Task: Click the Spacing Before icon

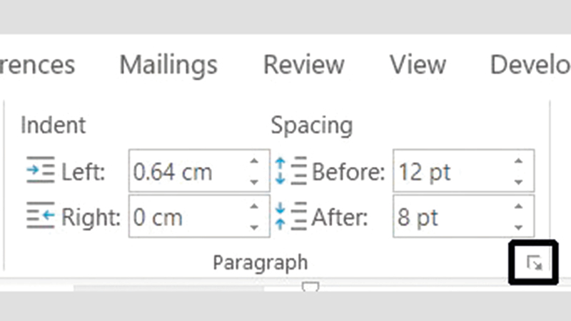Action: coord(290,172)
